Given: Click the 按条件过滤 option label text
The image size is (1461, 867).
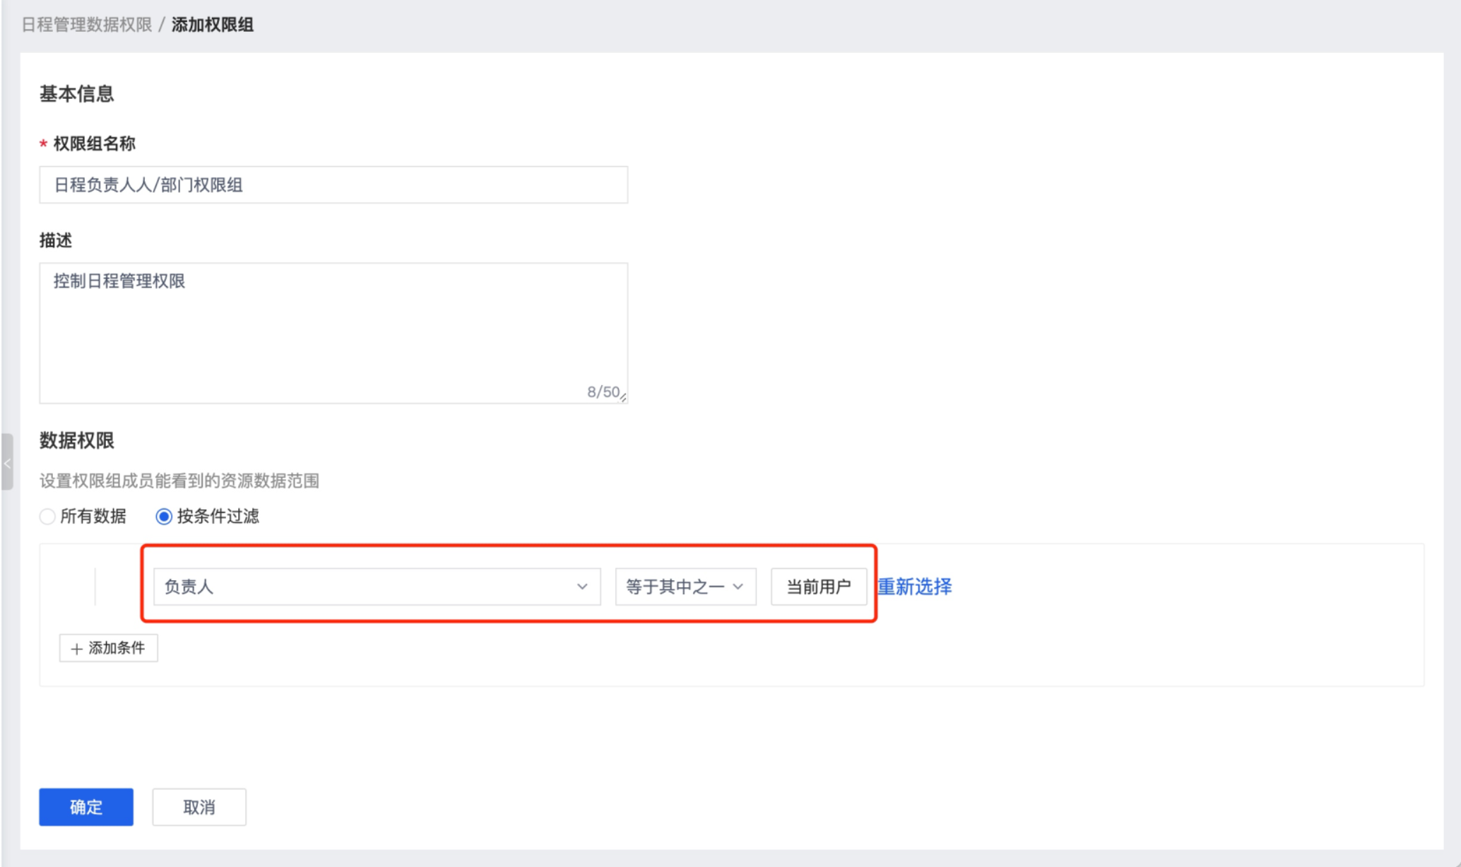Looking at the screenshot, I should 218,517.
